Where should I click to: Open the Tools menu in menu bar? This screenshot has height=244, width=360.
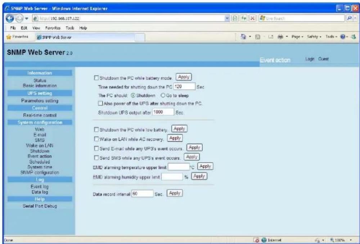point(70,28)
